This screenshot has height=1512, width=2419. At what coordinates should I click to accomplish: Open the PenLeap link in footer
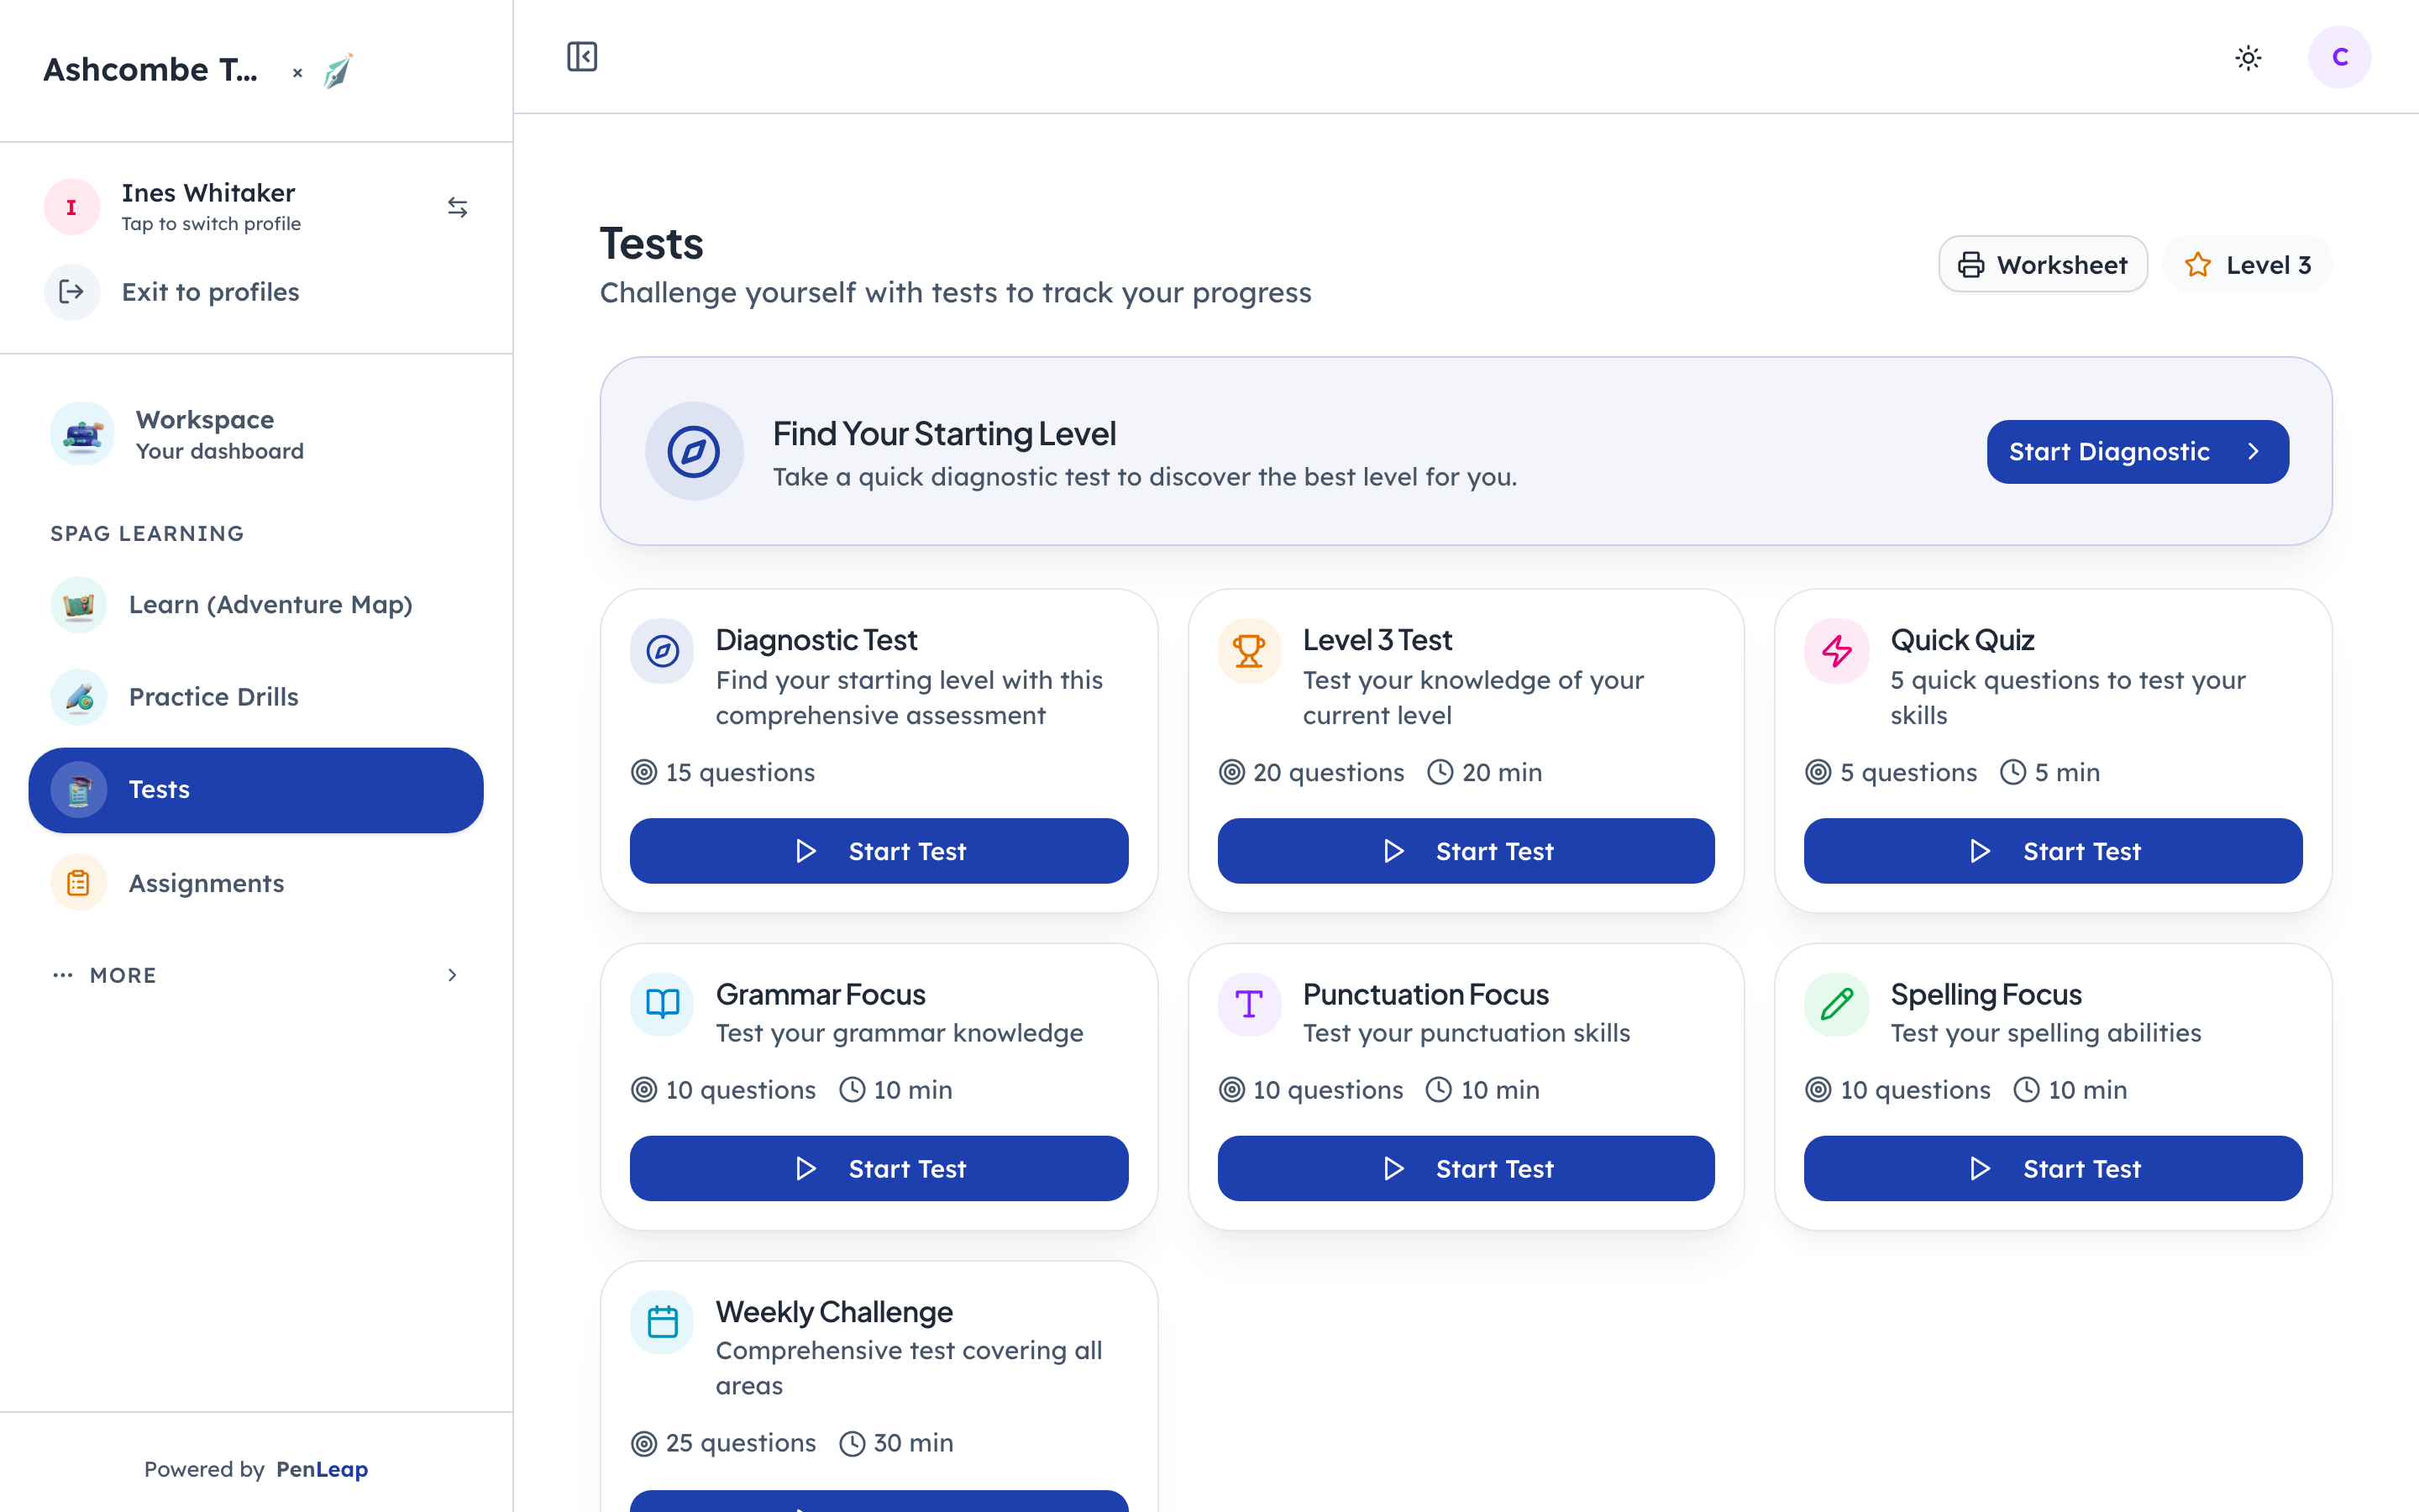click(322, 1469)
